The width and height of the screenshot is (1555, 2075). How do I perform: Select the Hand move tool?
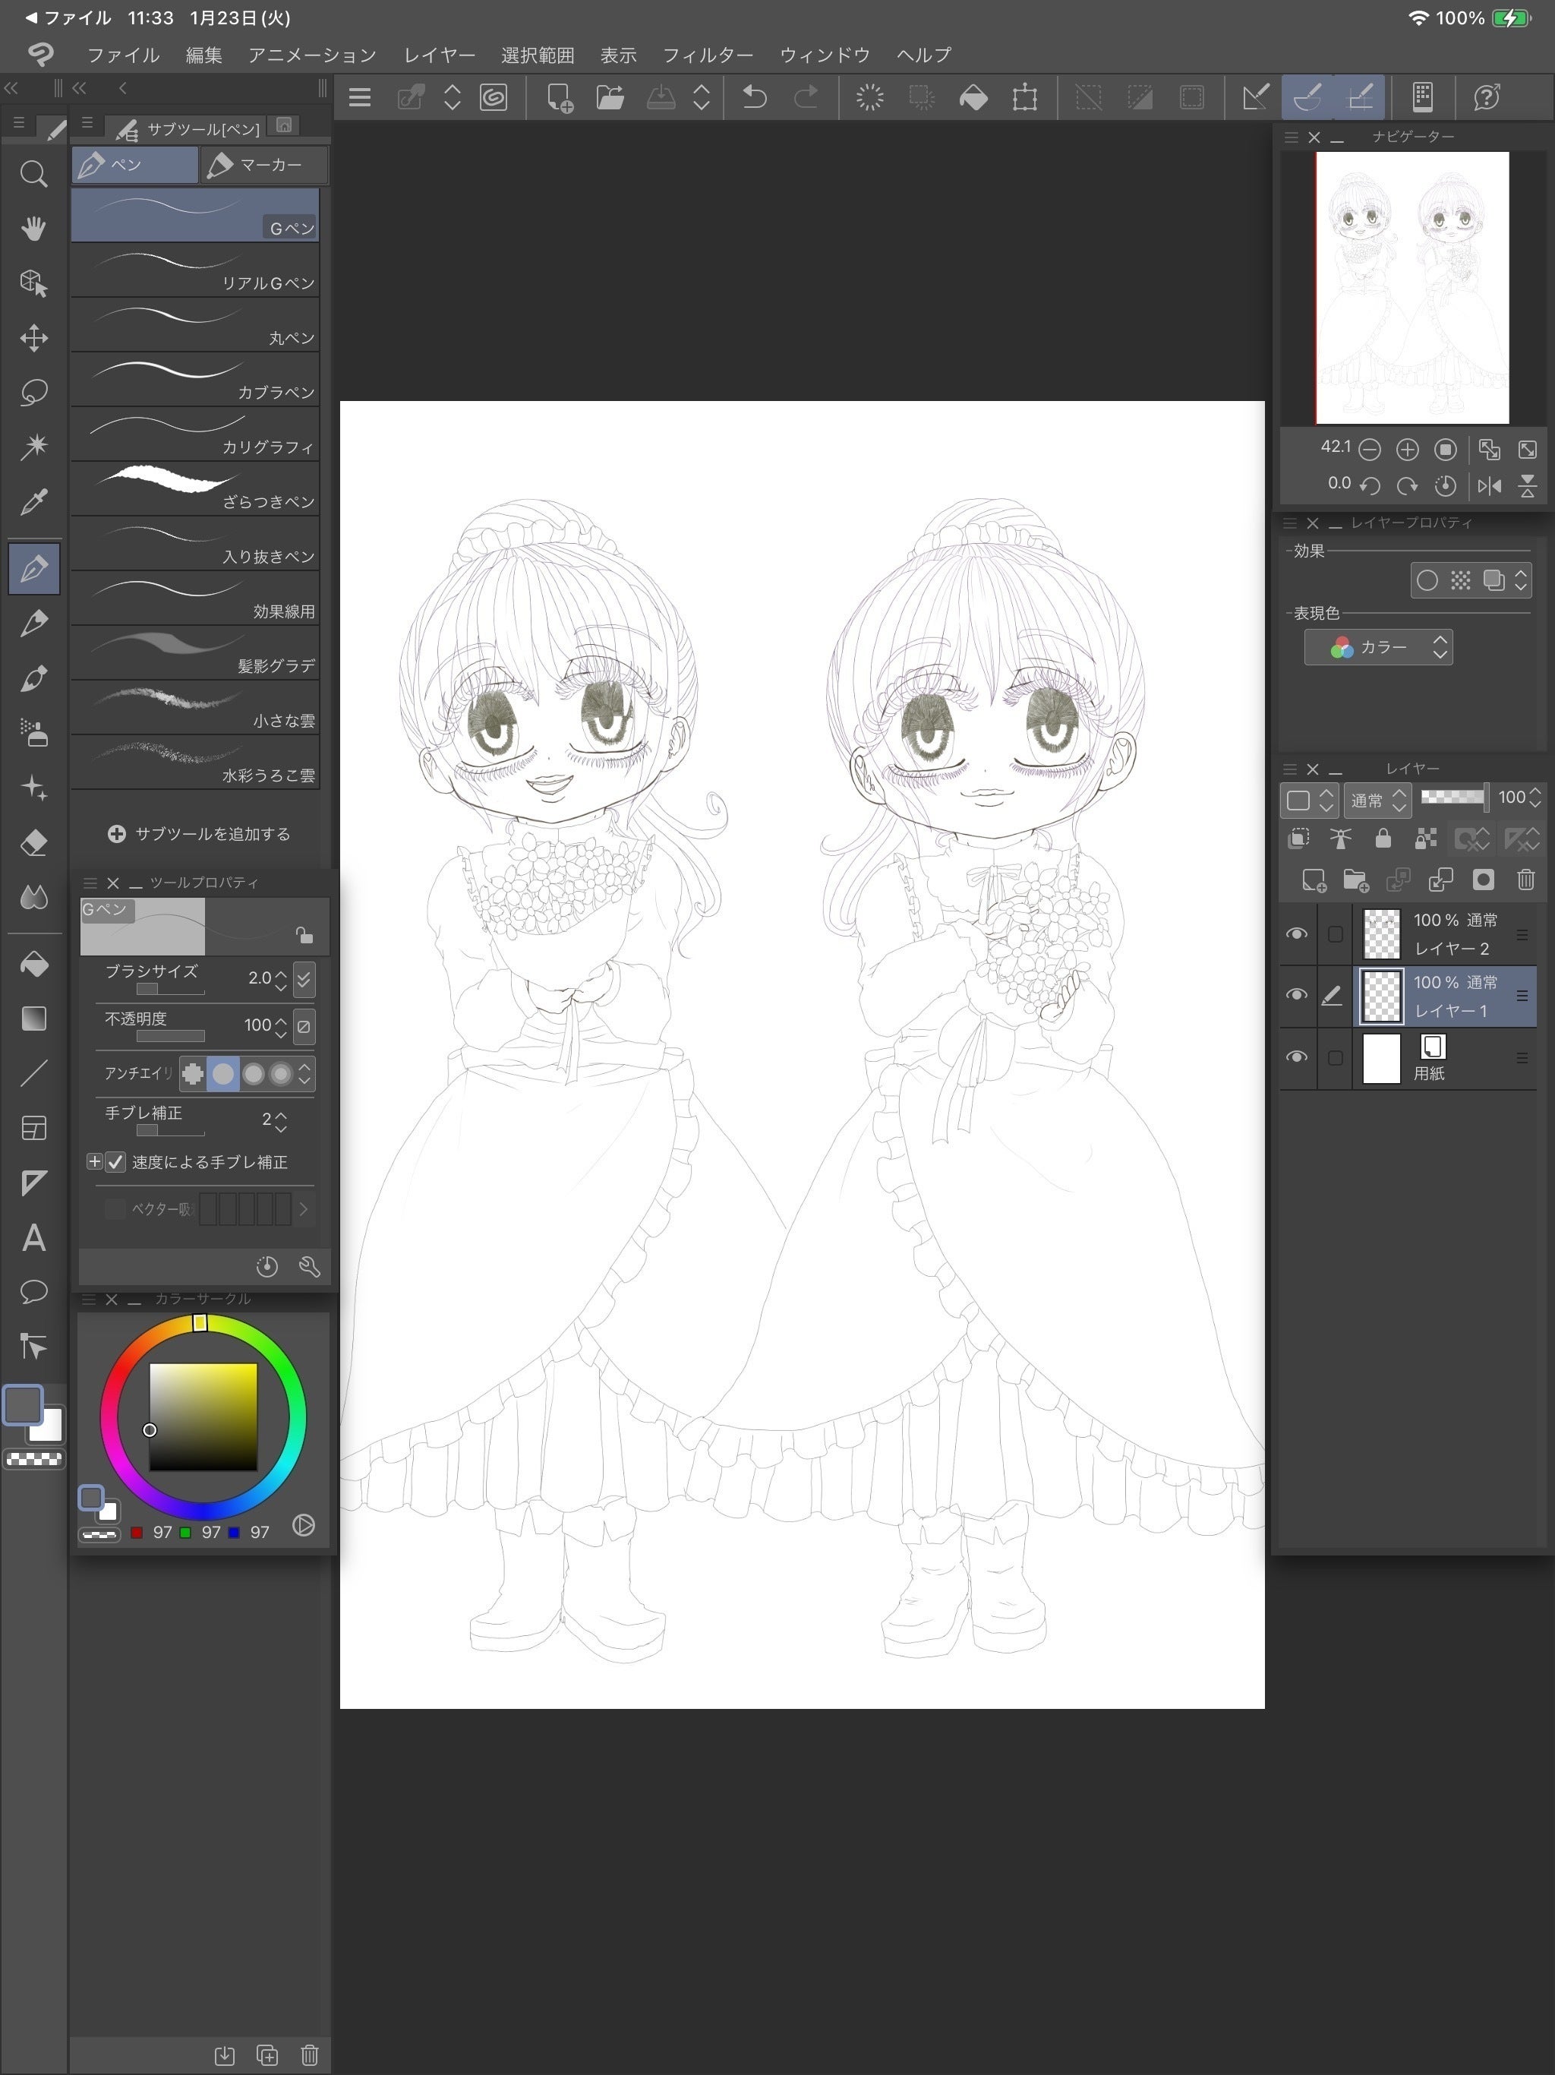coord(33,229)
